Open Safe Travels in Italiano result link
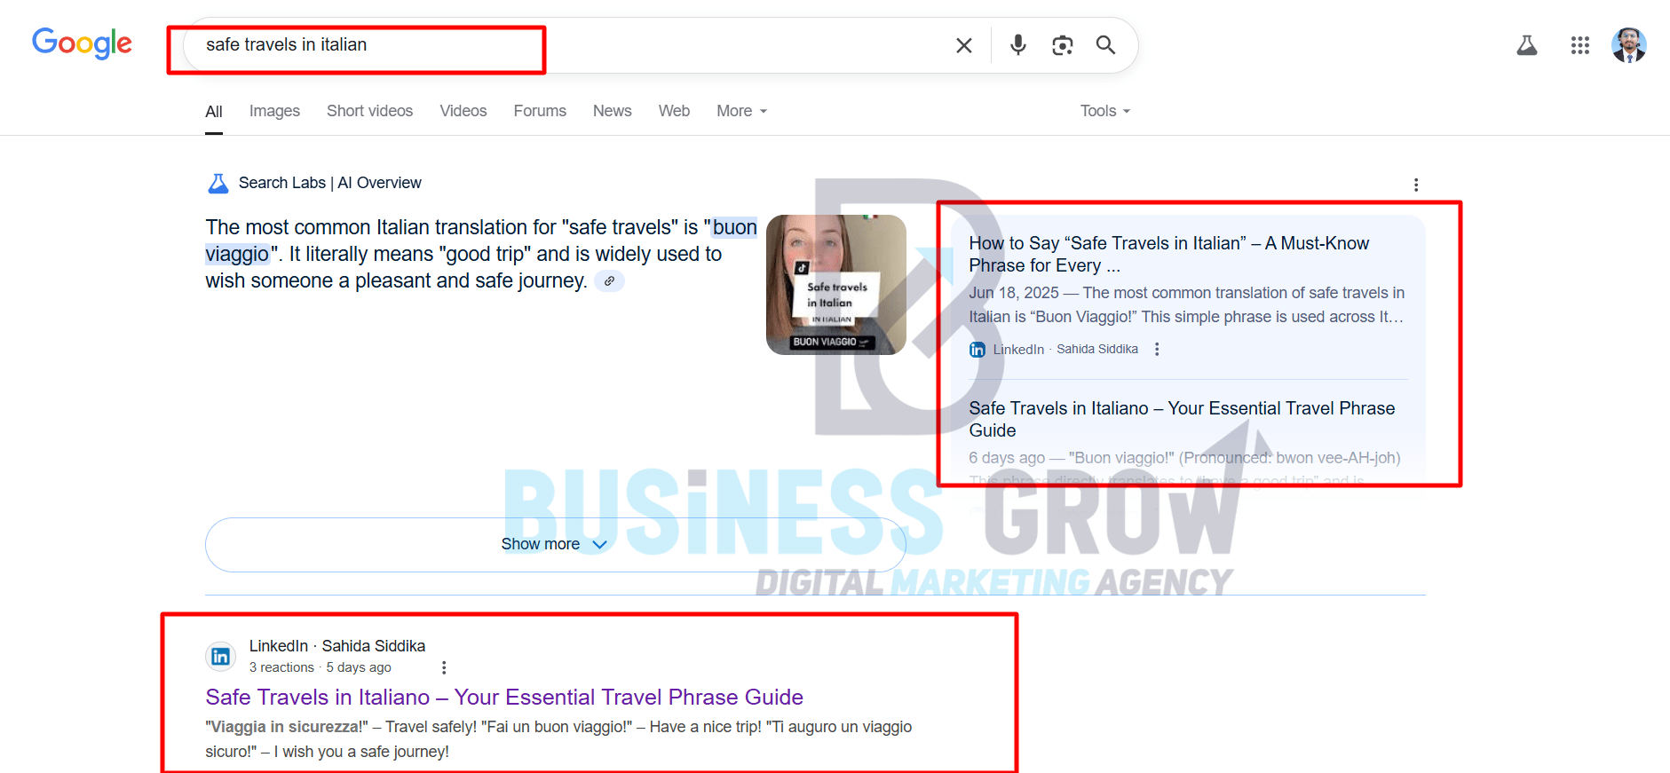 504,697
